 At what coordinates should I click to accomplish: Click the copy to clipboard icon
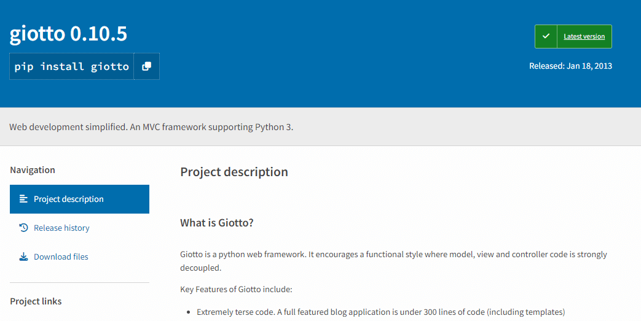pos(146,66)
